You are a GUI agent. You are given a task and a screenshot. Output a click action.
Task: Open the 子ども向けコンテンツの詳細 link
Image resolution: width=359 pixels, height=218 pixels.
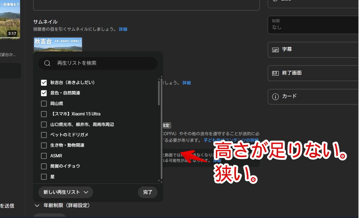pos(231,140)
